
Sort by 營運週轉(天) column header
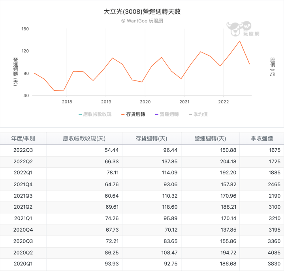pyautogui.click(x=211, y=138)
